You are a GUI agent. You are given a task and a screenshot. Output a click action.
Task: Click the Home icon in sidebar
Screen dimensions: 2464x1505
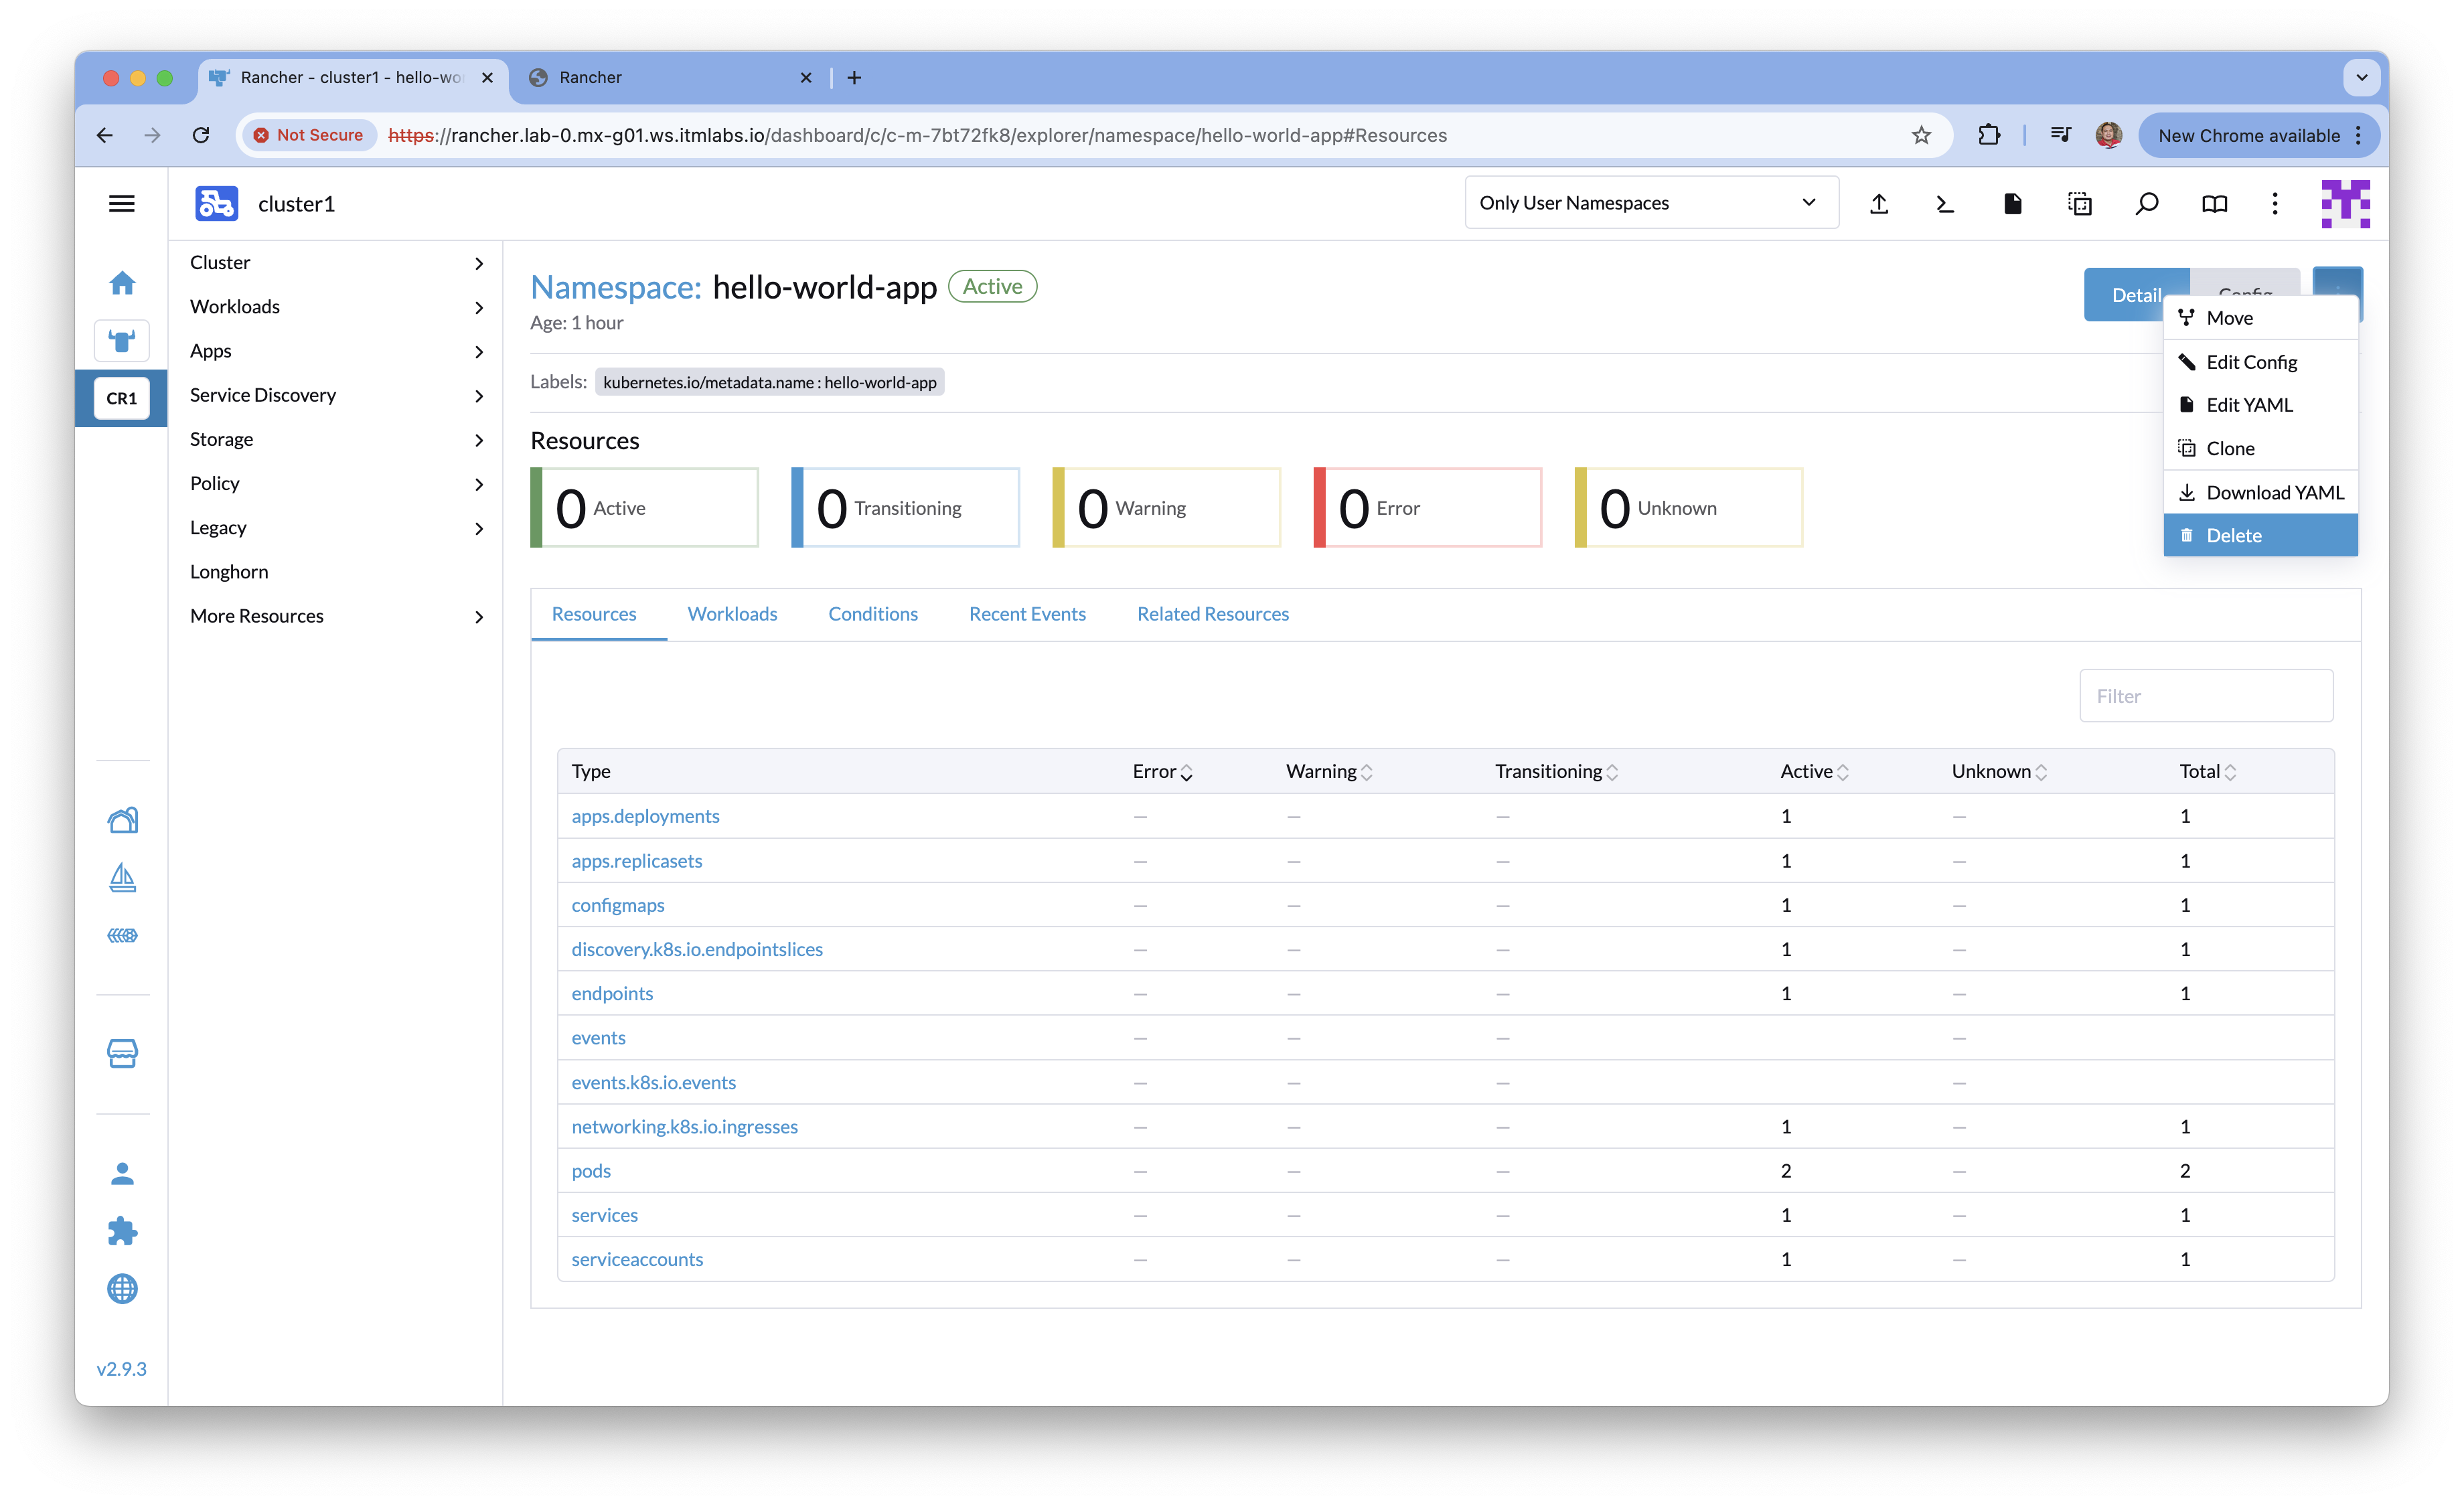click(x=122, y=283)
